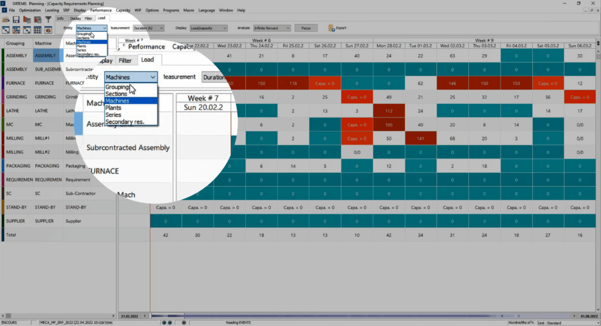The height and width of the screenshot is (326, 601).
Task: Click the funnel filter icon
Action: coord(48,19)
